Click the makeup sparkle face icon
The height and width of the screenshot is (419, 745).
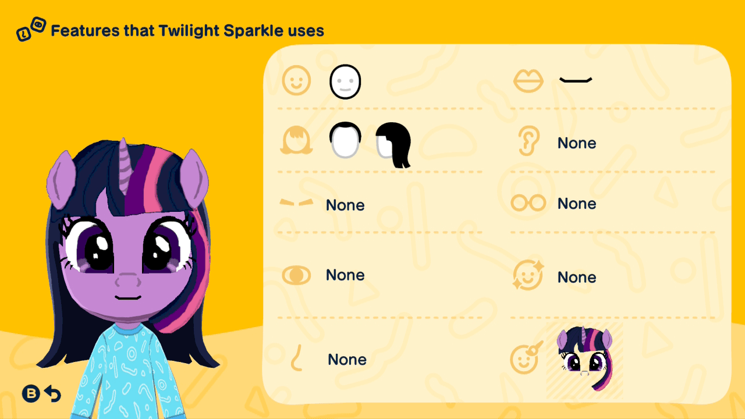click(528, 275)
